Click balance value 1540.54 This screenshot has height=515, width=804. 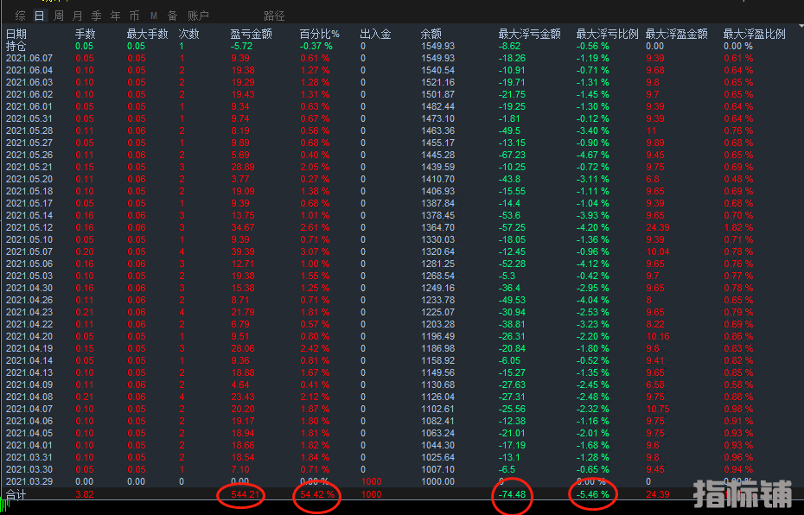438,70
